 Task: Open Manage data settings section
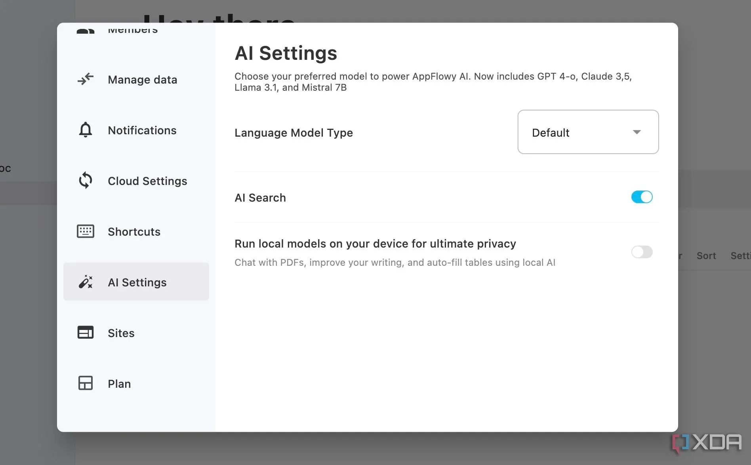tap(136, 80)
